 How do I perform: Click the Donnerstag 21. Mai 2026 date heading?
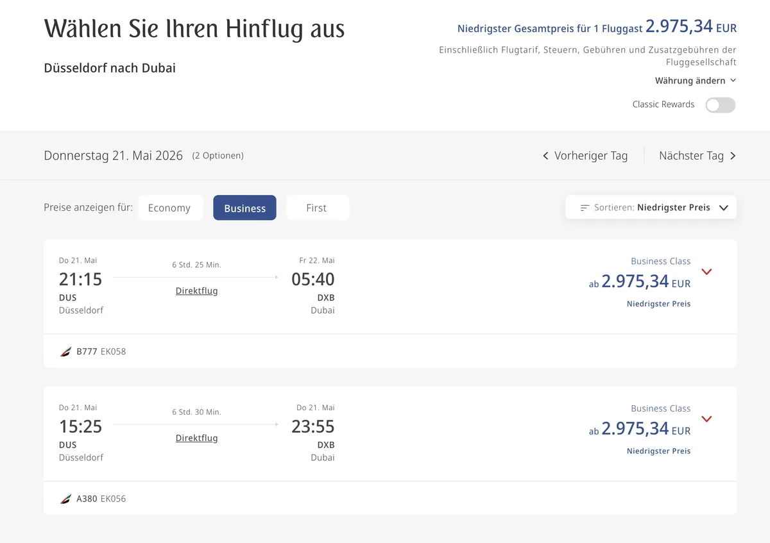click(114, 156)
